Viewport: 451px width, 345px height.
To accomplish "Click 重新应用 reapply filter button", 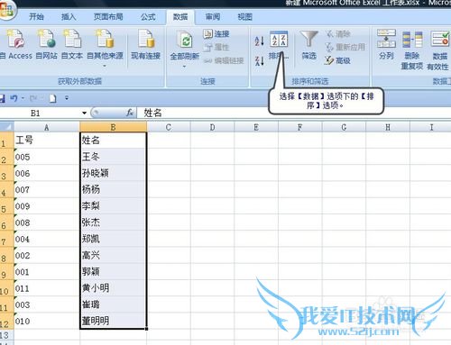I will click(345, 47).
